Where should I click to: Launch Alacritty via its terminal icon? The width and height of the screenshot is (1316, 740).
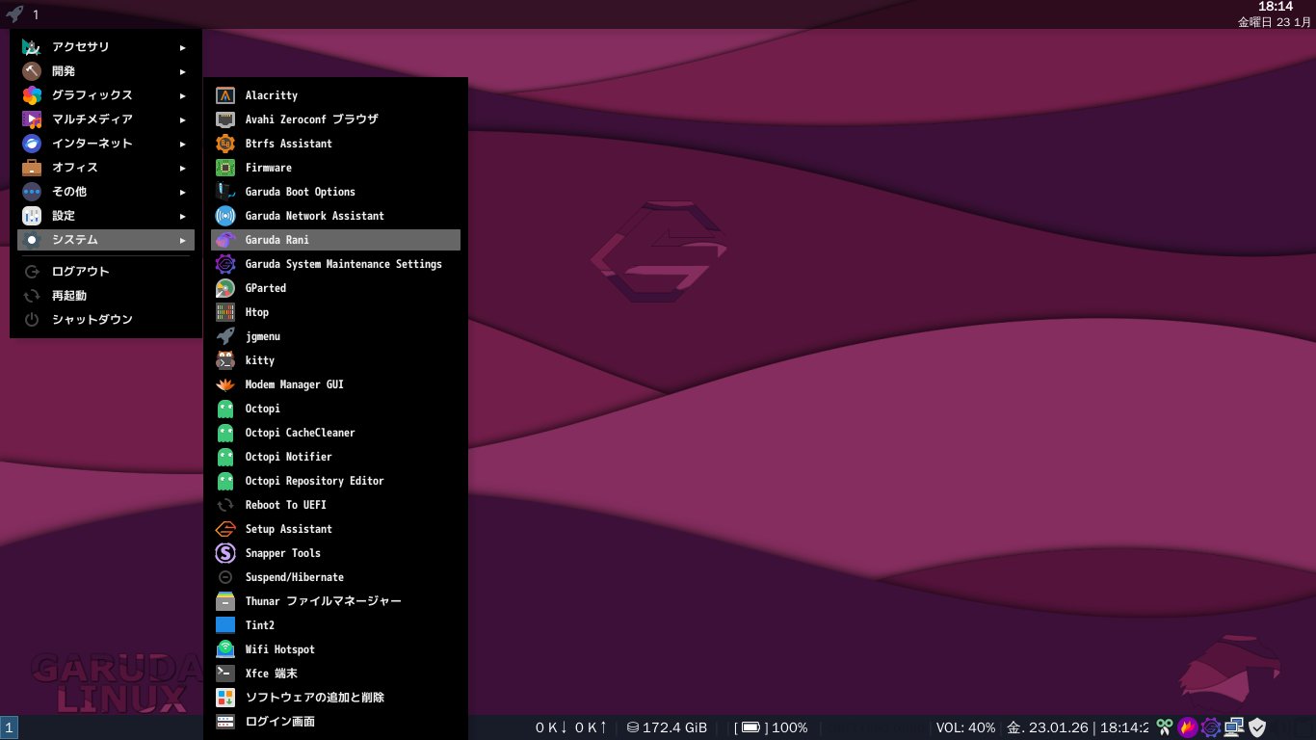click(x=225, y=95)
